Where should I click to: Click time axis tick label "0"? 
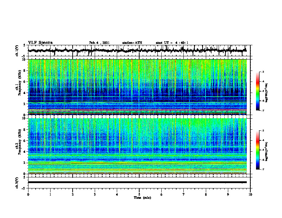28,194
